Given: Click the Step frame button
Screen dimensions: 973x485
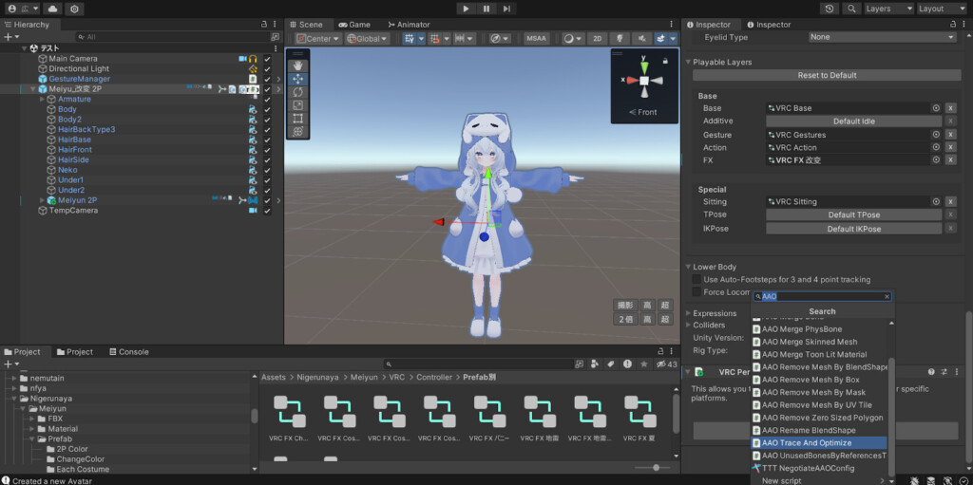Looking at the screenshot, I should pyautogui.click(x=506, y=9).
